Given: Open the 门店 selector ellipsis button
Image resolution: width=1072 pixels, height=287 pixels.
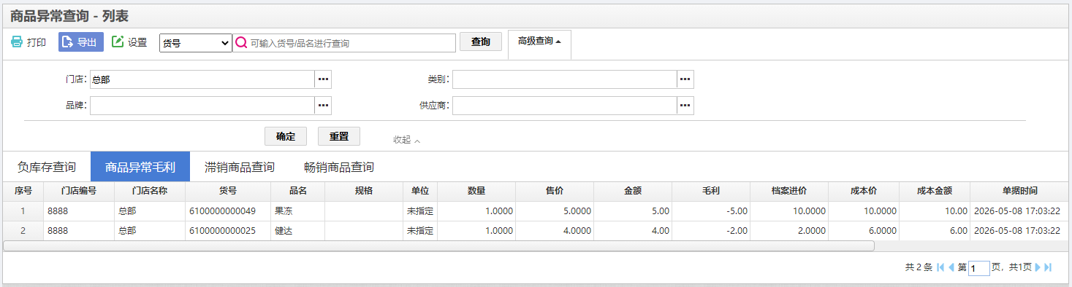Looking at the screenshot, I should (x=323, y=79).
